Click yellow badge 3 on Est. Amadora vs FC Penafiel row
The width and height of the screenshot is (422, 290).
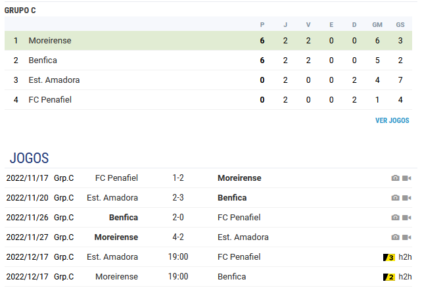(388, 257)
